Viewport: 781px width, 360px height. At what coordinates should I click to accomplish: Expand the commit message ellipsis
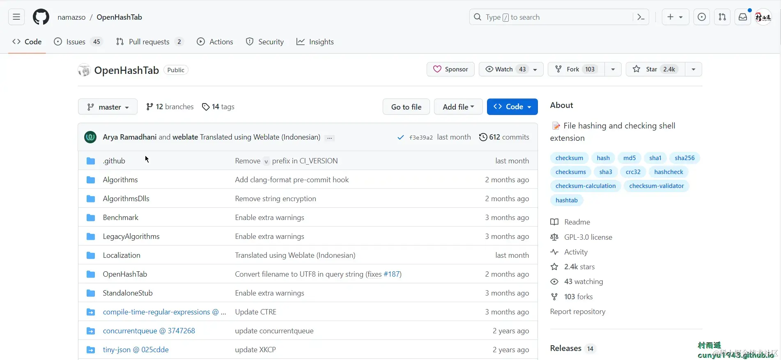(329, 138)
